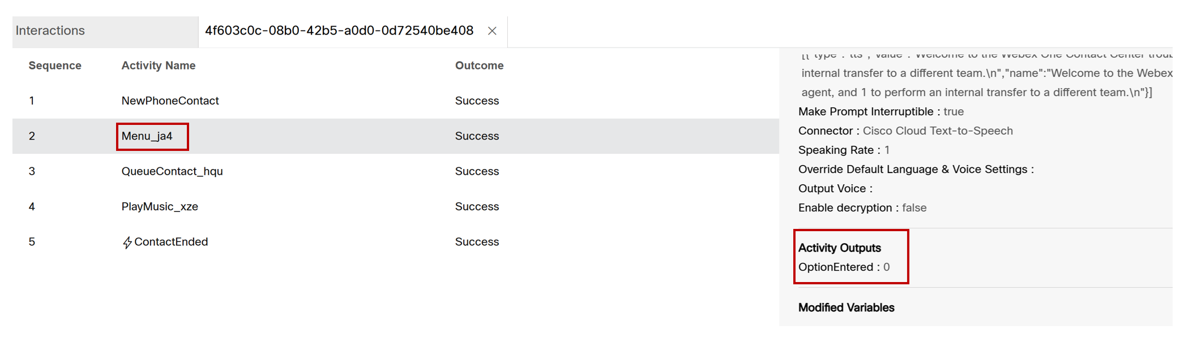Image resolution: width=1189 pixels, height=338 pixels.
Task: Select the 4f603c0c interaction ID tab
Action: click(339, 31)
